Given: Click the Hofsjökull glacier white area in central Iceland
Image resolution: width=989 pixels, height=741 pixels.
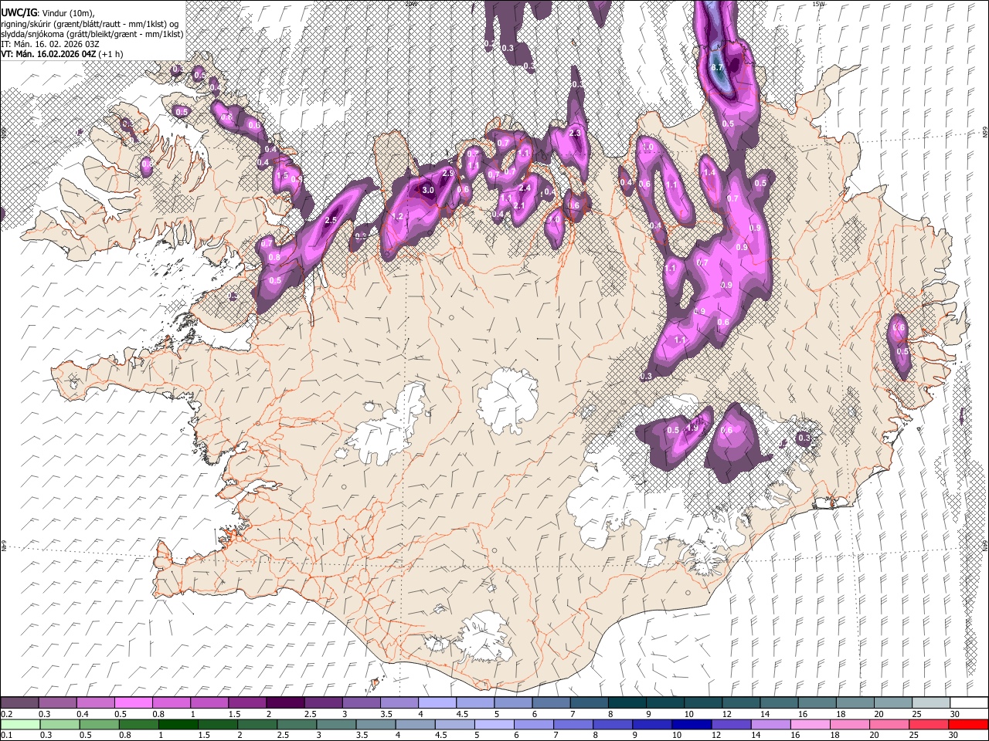Looking at the screenshot, I should [508, 399].
